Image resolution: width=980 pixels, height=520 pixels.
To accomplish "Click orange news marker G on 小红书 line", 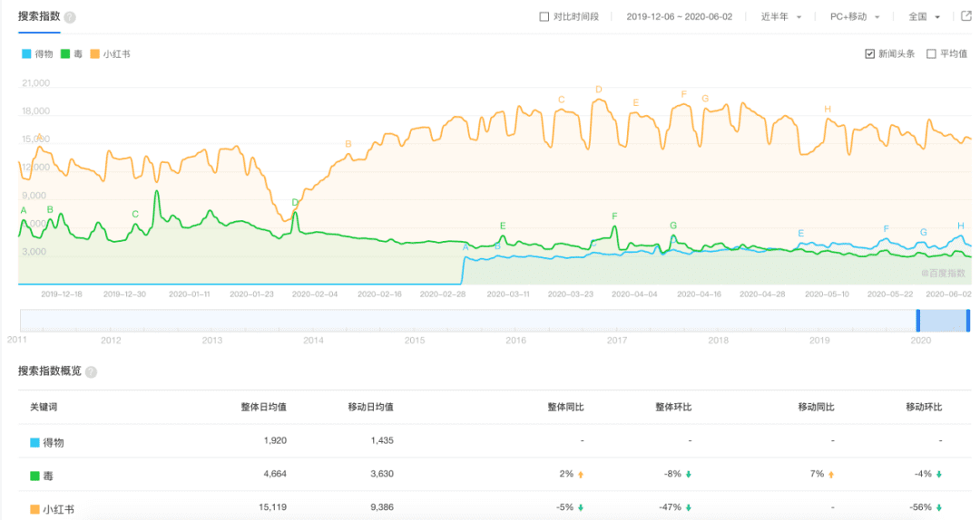I will click(705, 99).
